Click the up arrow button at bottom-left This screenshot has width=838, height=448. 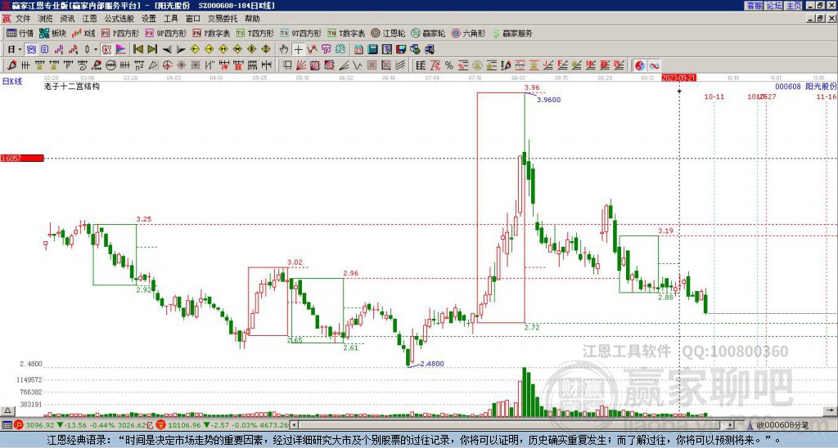pyautogui.click(x=7, y=410)
